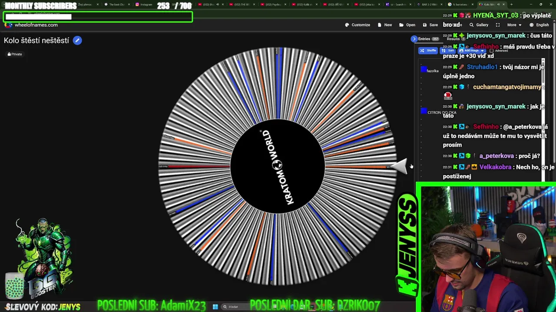Sort the wheel entries

click(448, 51)
